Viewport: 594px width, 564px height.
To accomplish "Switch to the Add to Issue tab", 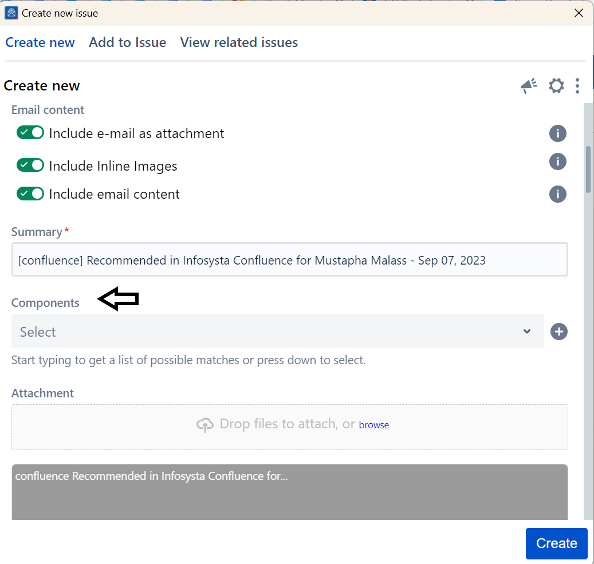I will pyautogui.click(x=127, y=42).
